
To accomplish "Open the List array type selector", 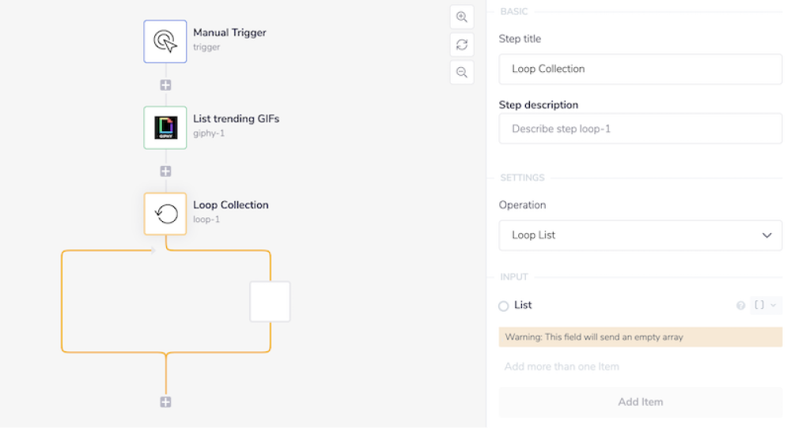I will click(x=764, y=306).
